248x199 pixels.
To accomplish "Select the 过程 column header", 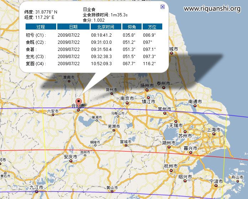I will (41, 27).
